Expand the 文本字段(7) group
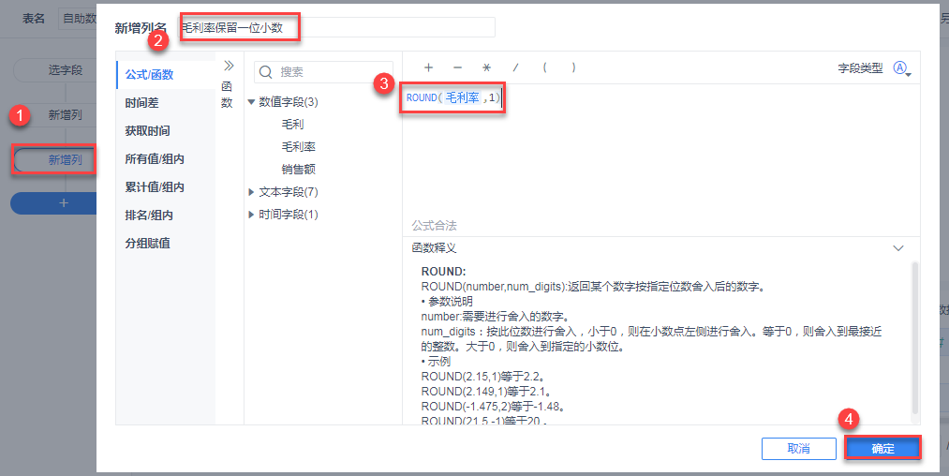The width and height of the screenshot is (949, 476). (251, 192)
